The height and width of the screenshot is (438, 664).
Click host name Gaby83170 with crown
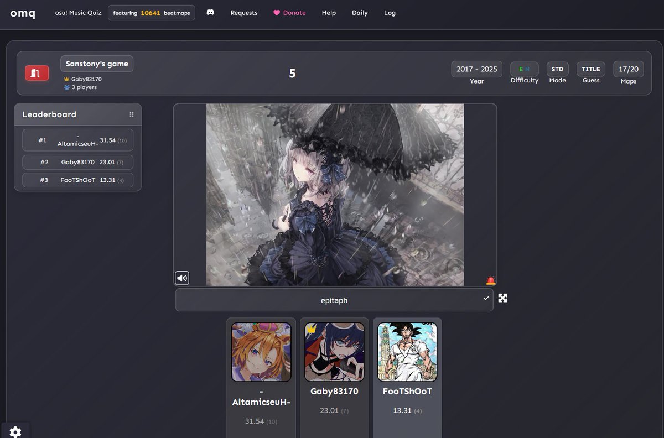click(x=83, y=79)
